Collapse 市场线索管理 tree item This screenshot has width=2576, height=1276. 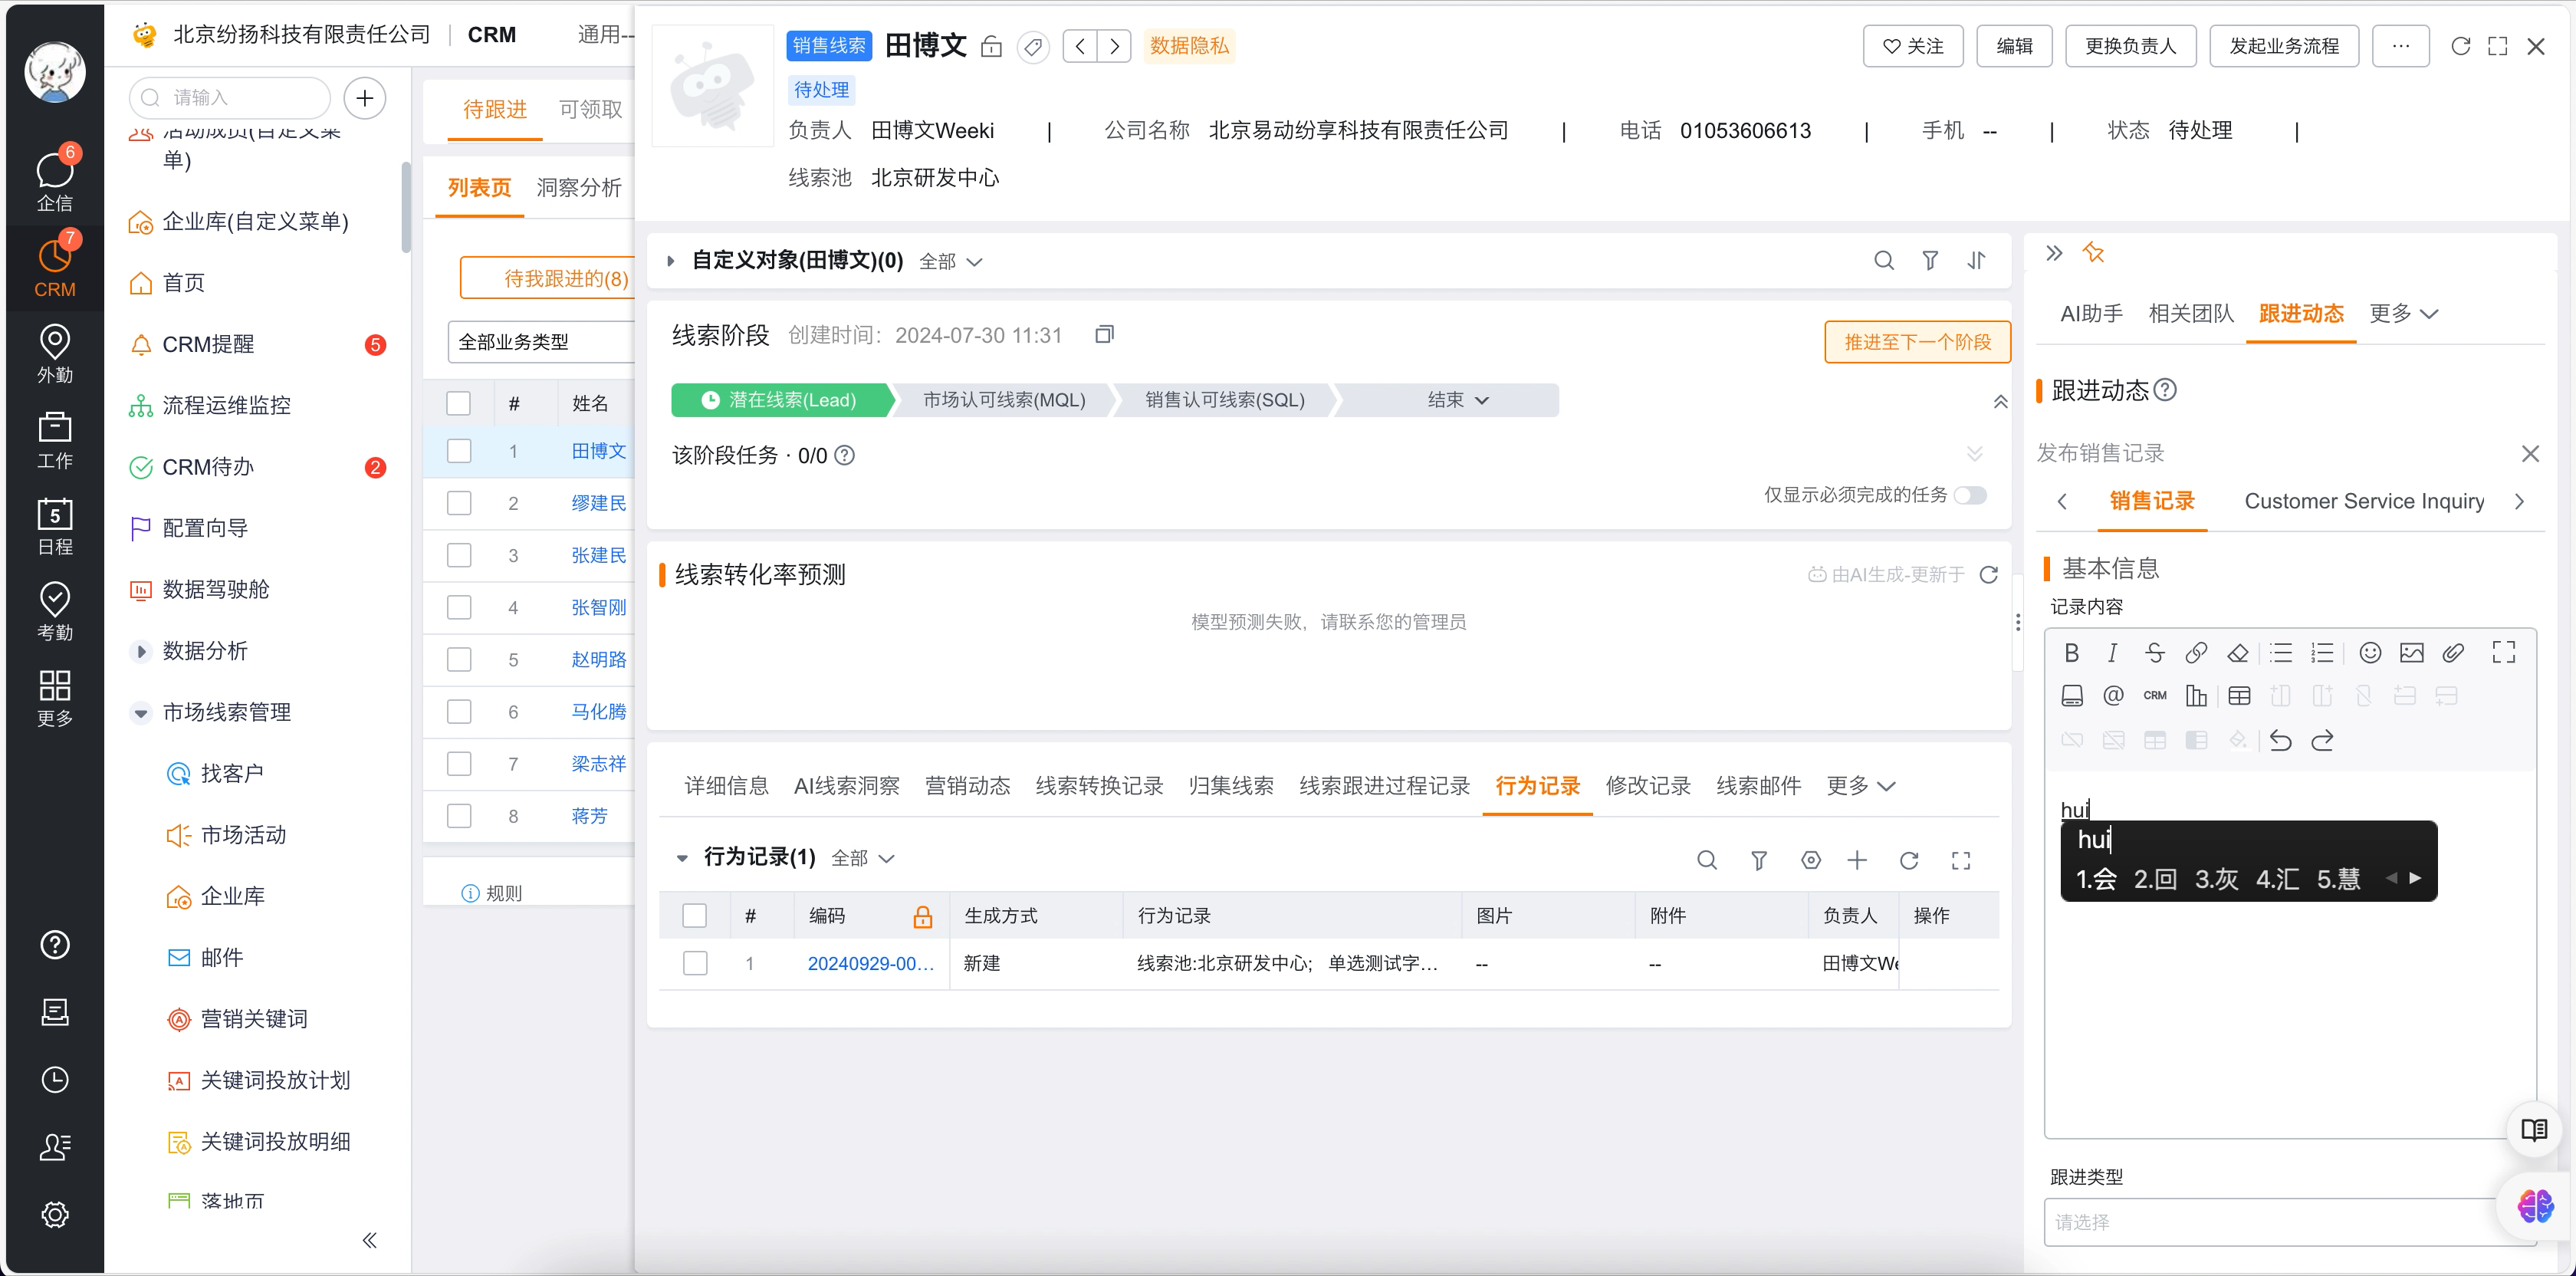tap(141, 713)
